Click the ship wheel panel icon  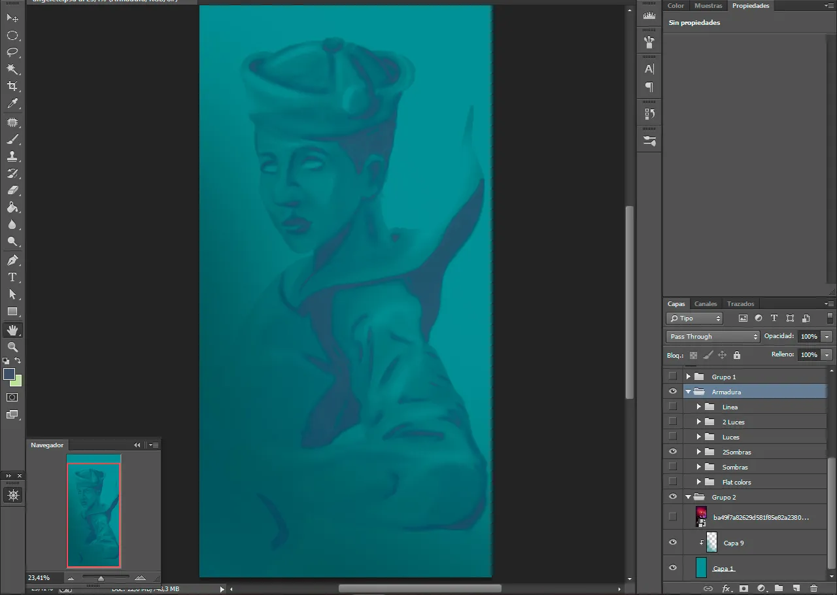pyautogui.click(x=12, y=496)
